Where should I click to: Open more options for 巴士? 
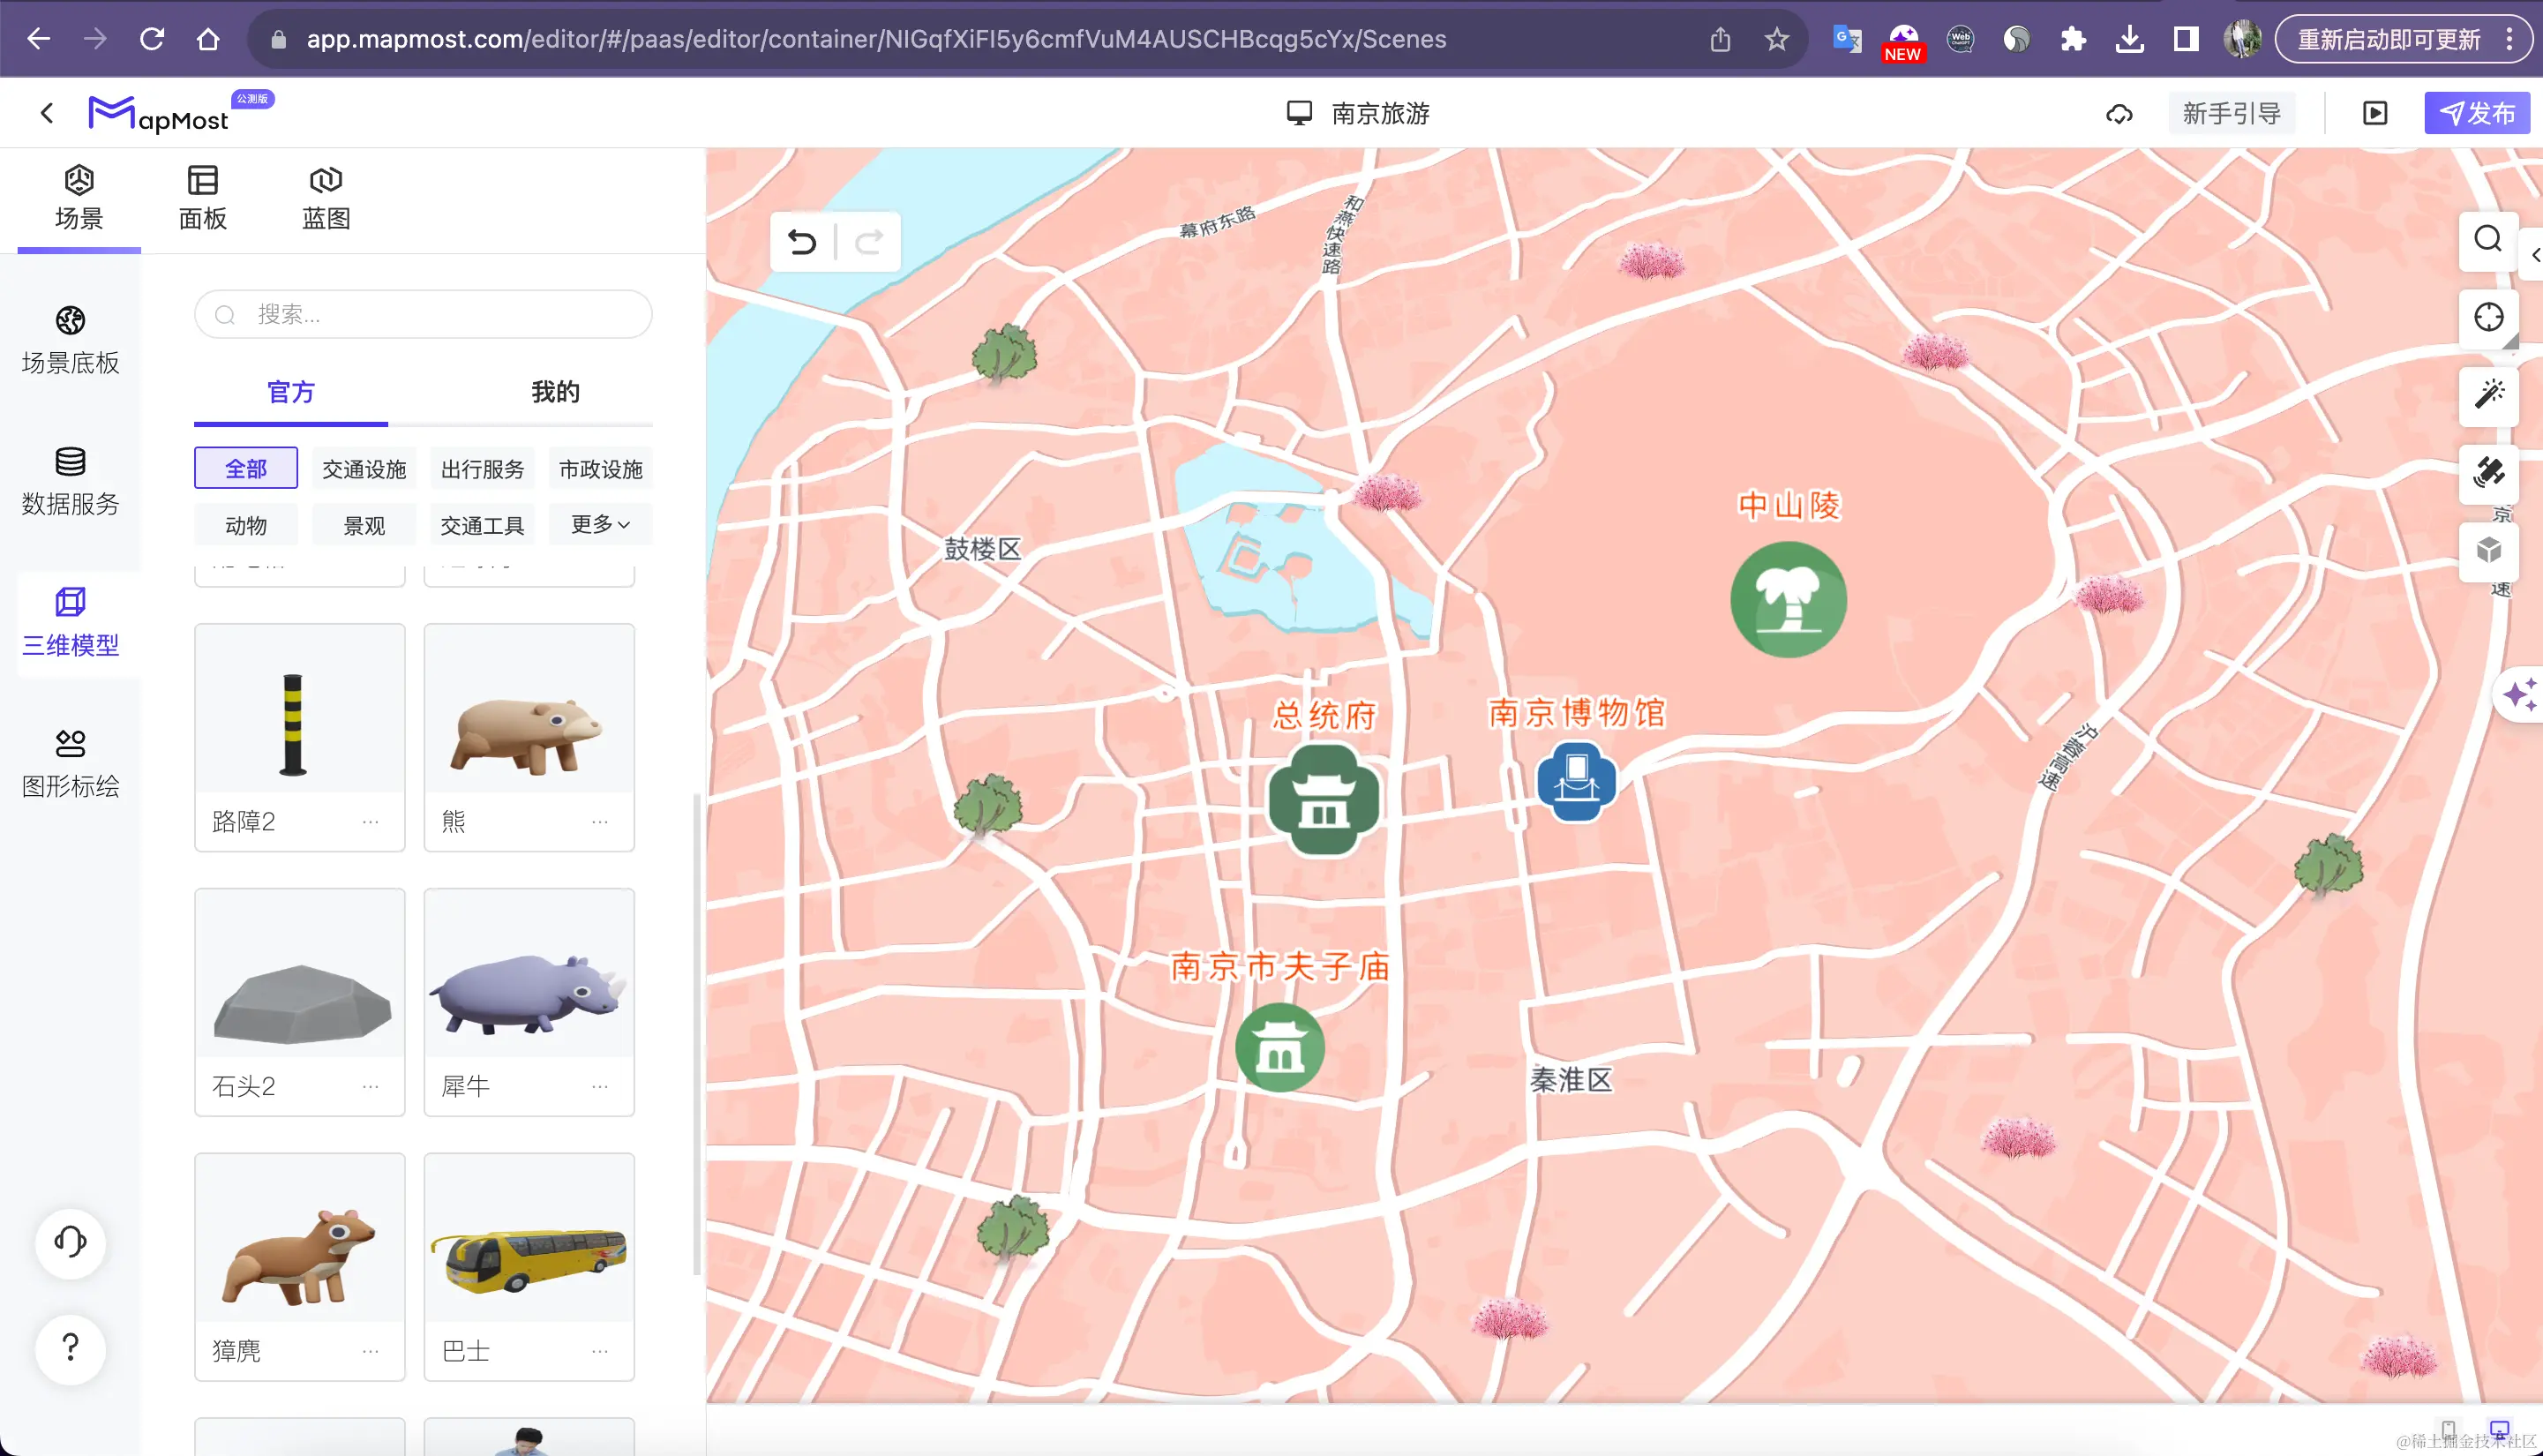pyautogui.click(x=600, y=1351)
